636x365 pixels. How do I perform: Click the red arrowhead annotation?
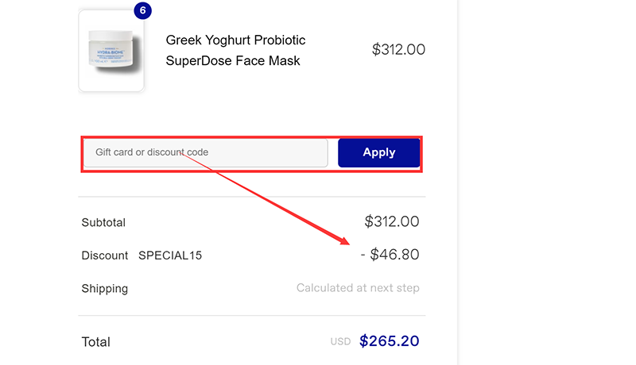(345, 240)
